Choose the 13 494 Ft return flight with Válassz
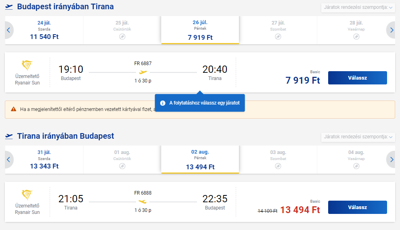 pyautogui.click(x=357, y=207)
